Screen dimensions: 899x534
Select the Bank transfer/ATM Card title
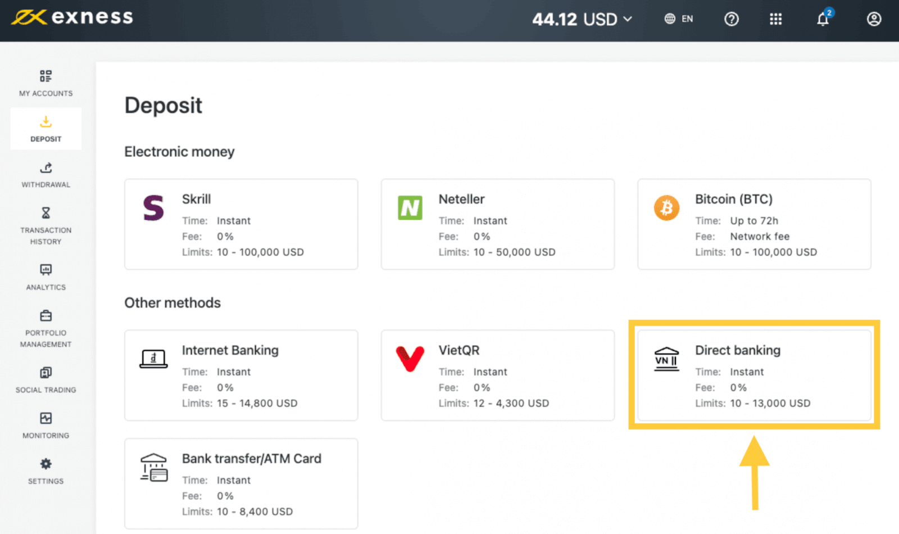point(252,459)
